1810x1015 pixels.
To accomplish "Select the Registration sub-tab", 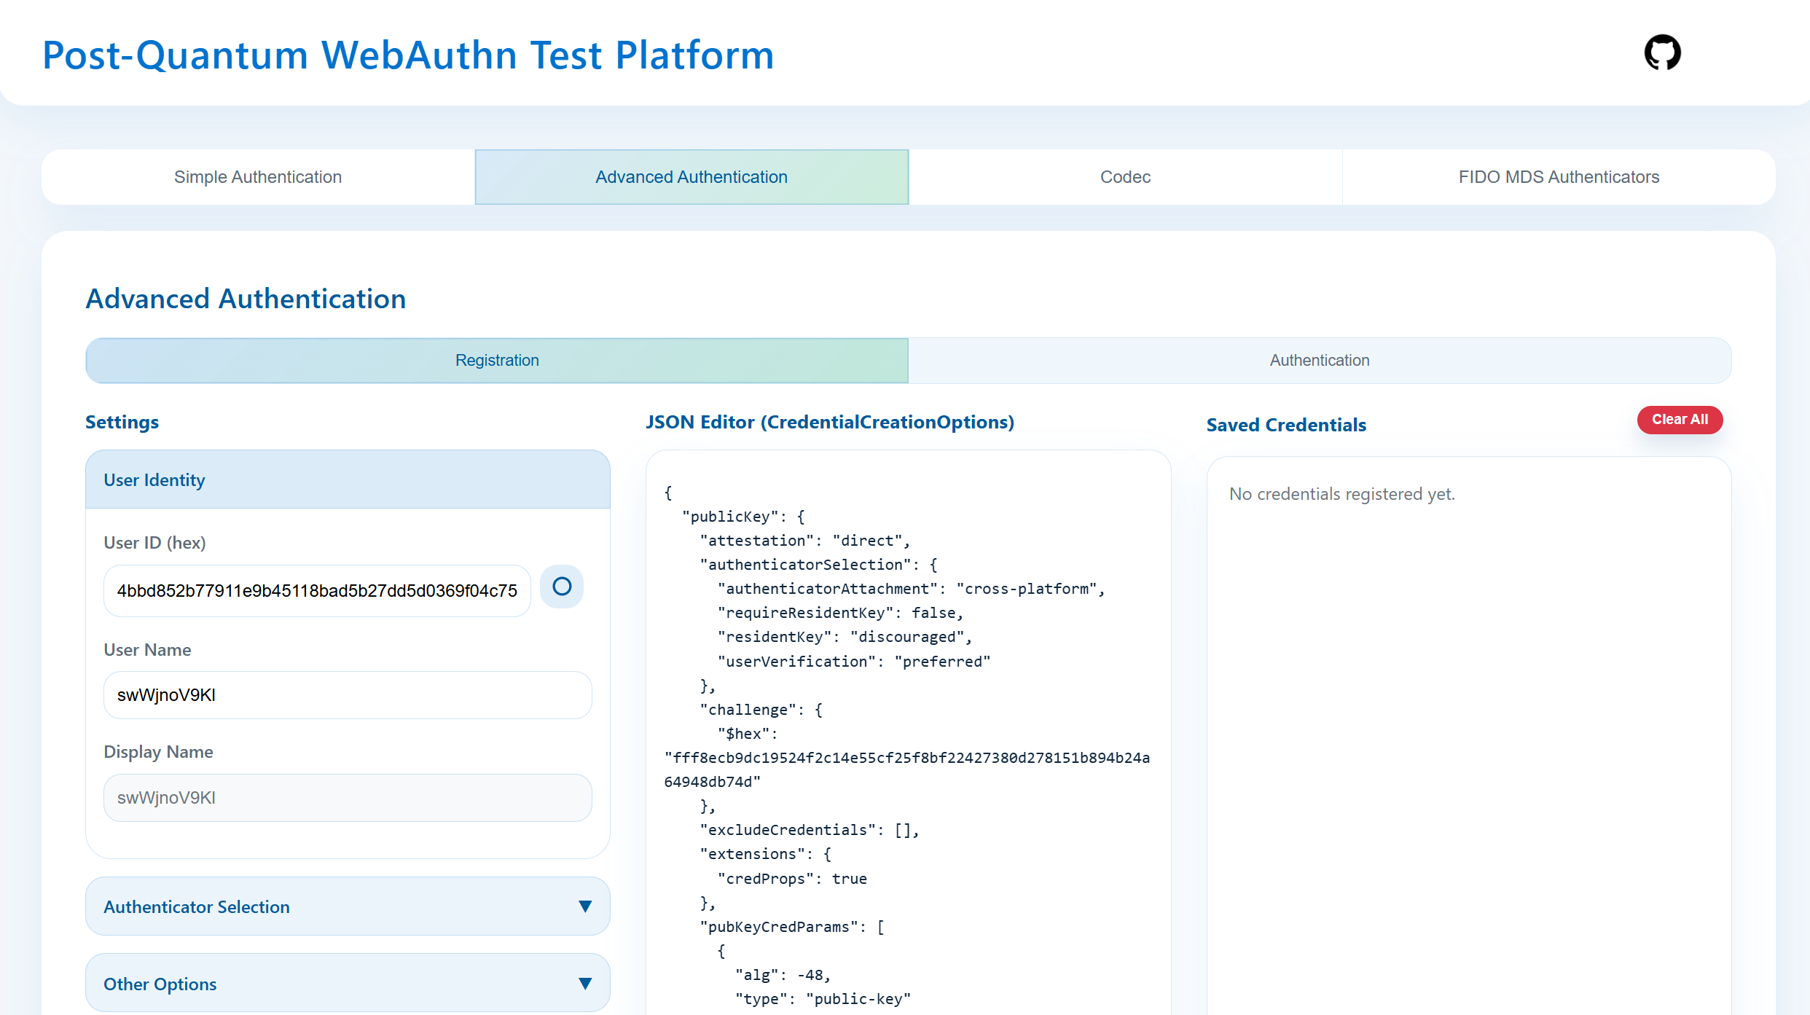I will tap(497, 360).
